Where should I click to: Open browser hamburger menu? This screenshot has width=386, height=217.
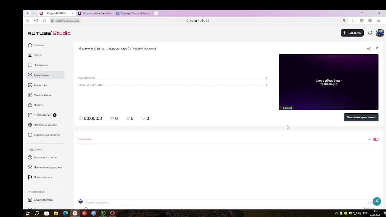click(x=362, y=13)
